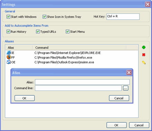Click OK in the Alias dialog
The height and width of the screenshot is (131, 152).
click(25, 98)
